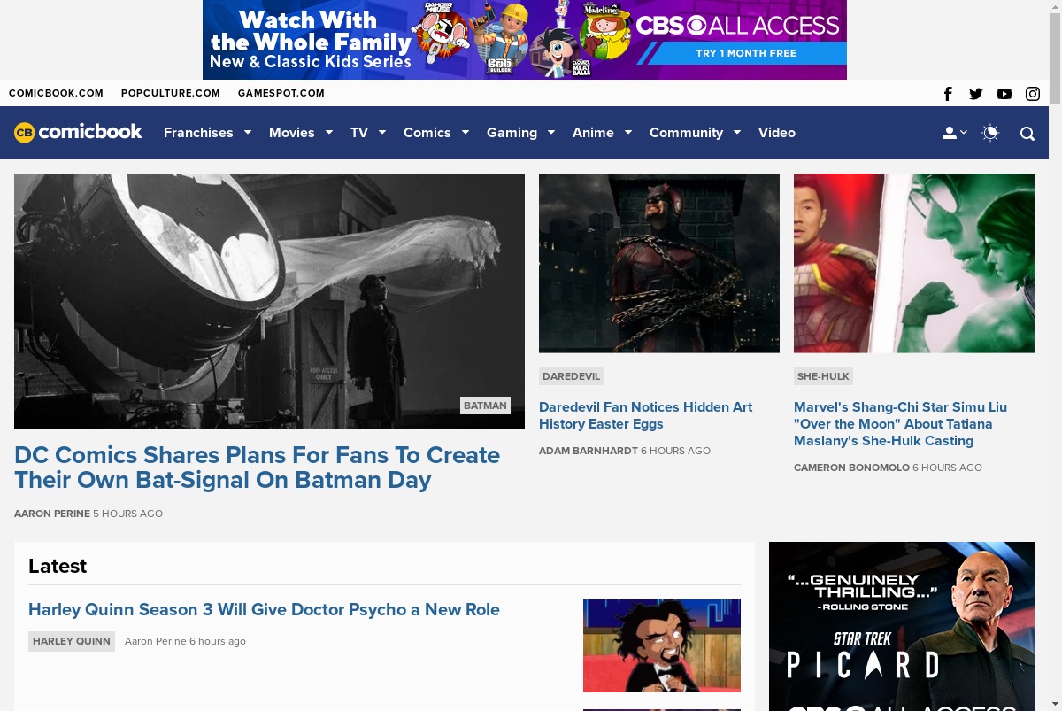This screenshot has width=1062, height=711.
Task: Open the Star Trek Picard ad
Action: click(x=902, y=626)
